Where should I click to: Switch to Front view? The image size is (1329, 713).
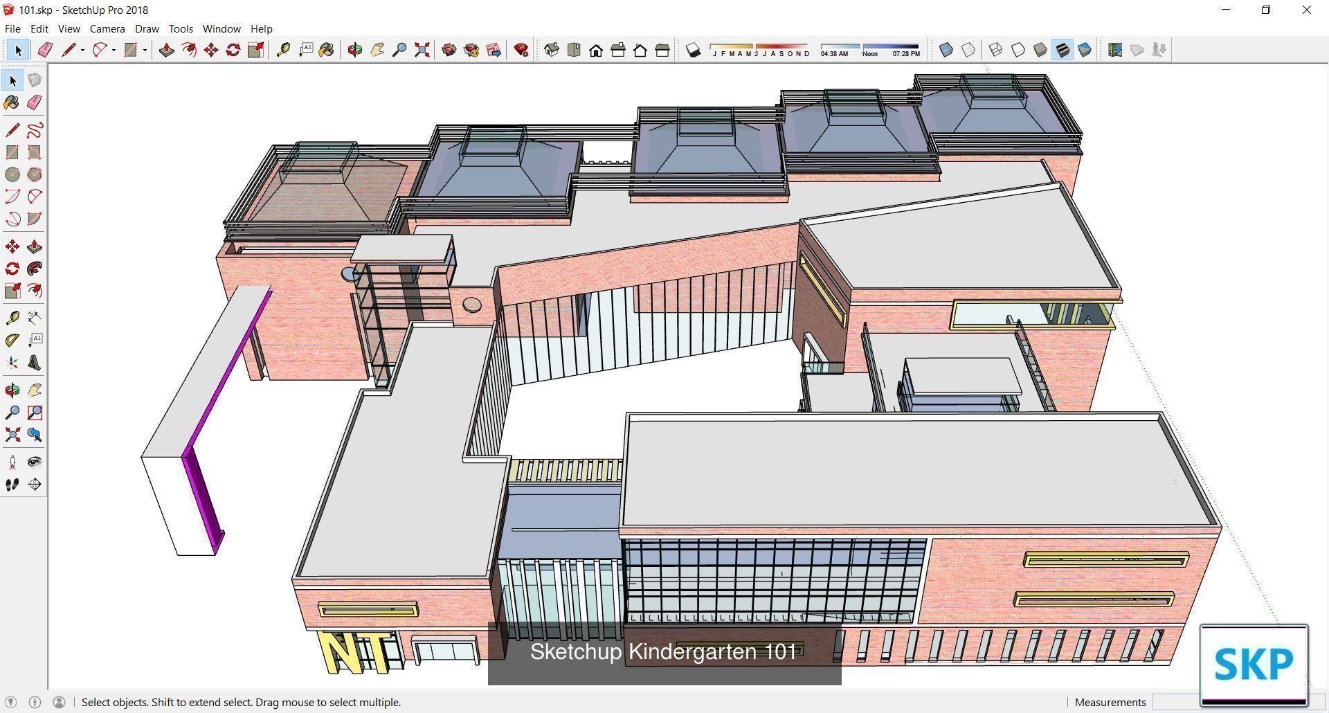(x=596, y=50)
